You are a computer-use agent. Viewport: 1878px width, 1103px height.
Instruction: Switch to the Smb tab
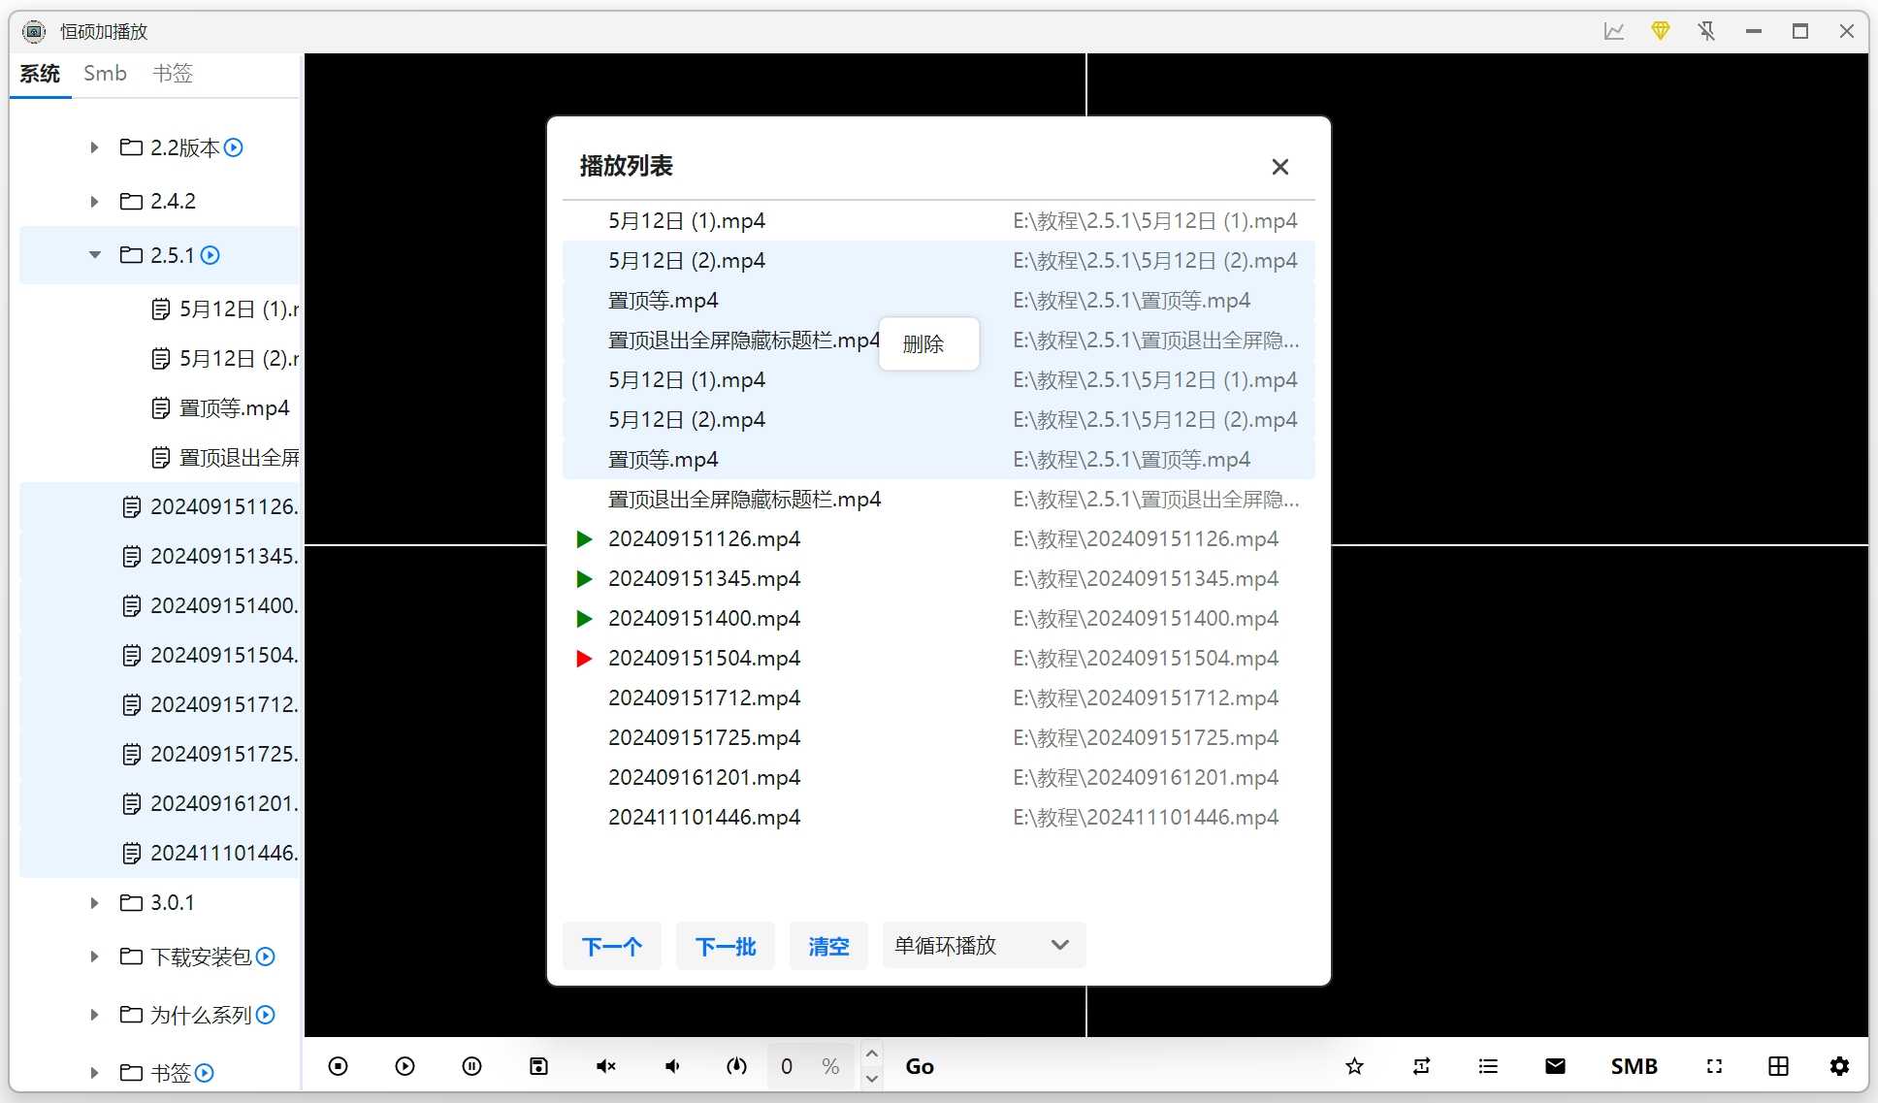[x=105, y=74]
